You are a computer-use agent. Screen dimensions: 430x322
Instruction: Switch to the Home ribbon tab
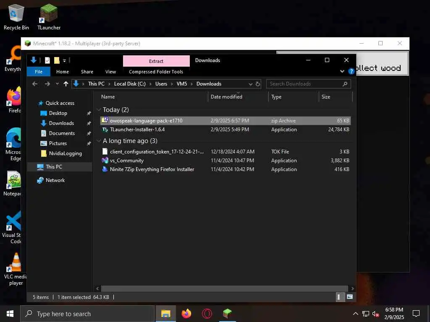click(63, 71)
